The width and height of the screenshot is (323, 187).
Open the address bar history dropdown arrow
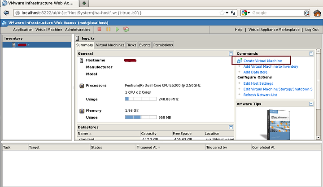pyautogui.click(x=227, y=13)
